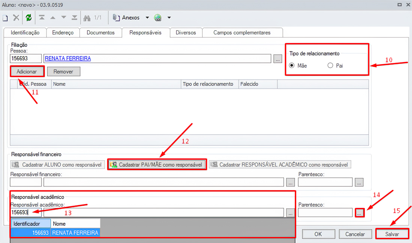The width and height of the screenshot is (412, 243).
Task: Click Cadastrar PAI/MÃE como responsável
Action: click(157, 165)
